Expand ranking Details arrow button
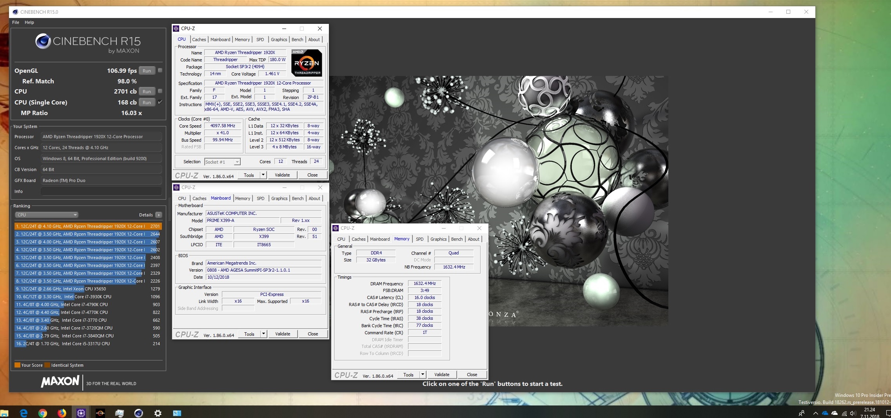Viewport: 891px width, 418px height. [x=158, y=215]
